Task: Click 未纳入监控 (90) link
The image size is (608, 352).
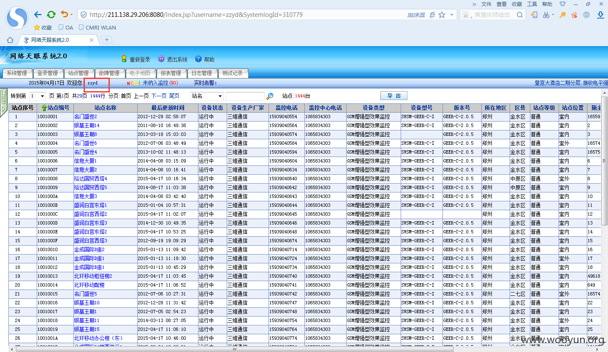Action: pyautogui.click(x=160, y=83)
